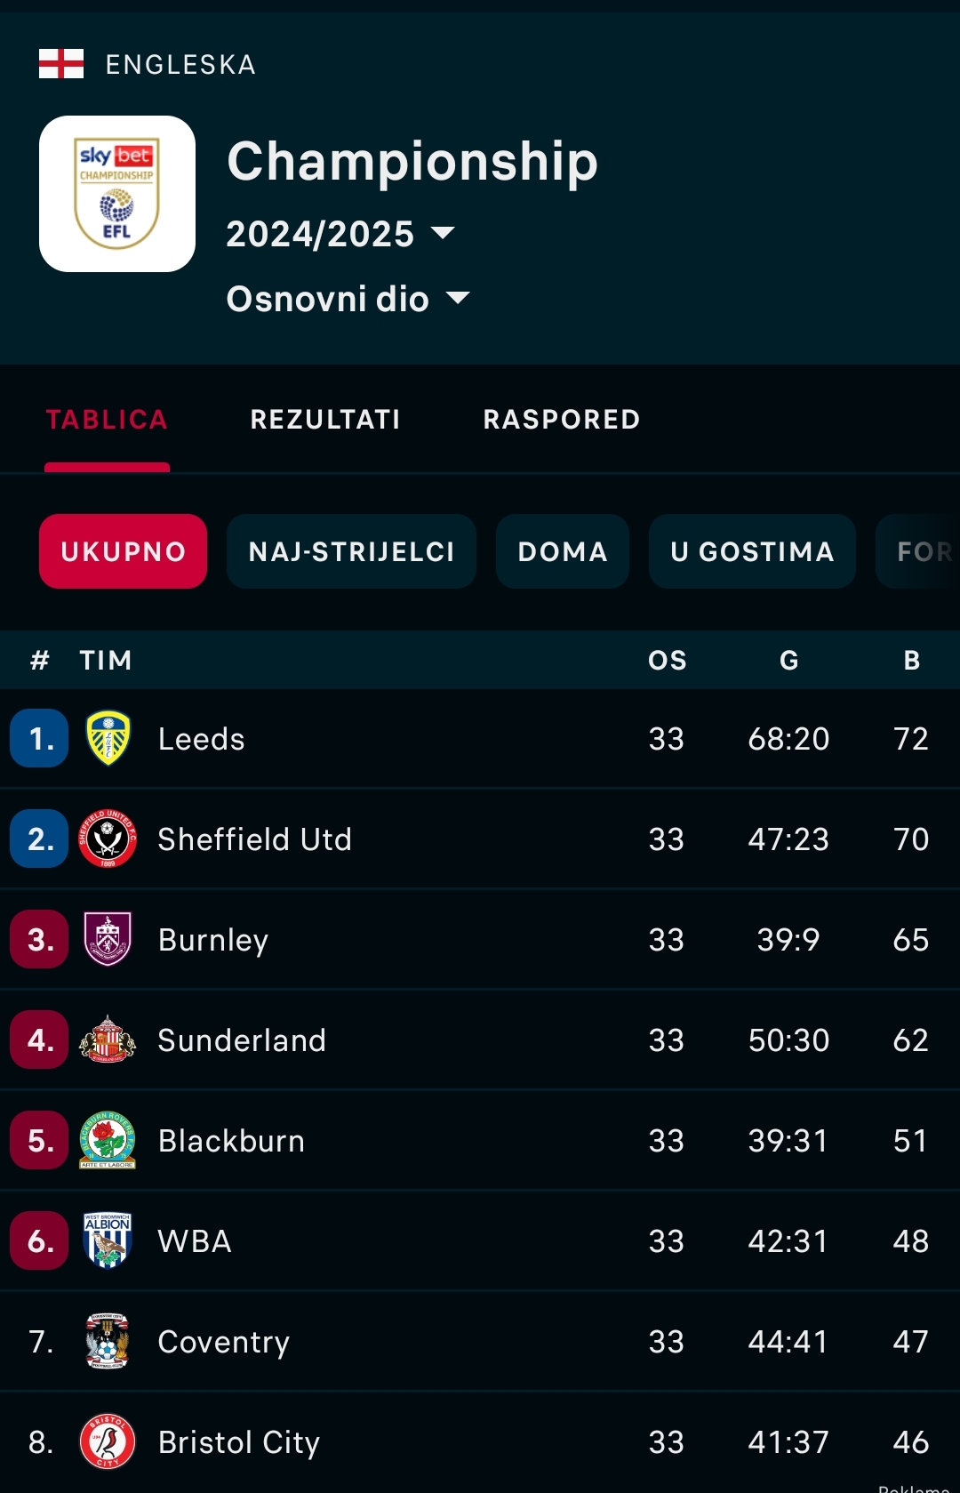This screenshot has width=960, height=1493.
Task: Tap the Coventry club crest
Action: coord(108,1342)
